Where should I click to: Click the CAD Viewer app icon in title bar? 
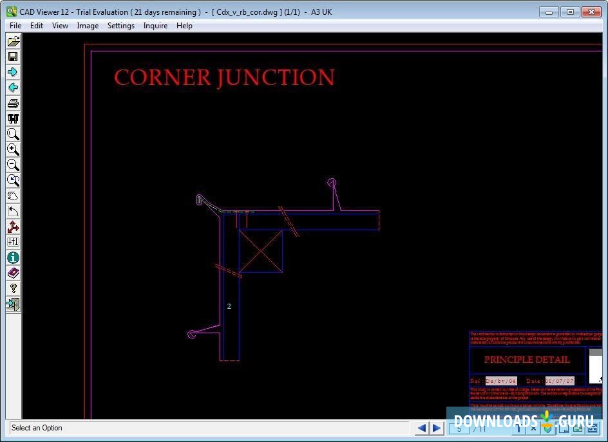tap(12, 12)
